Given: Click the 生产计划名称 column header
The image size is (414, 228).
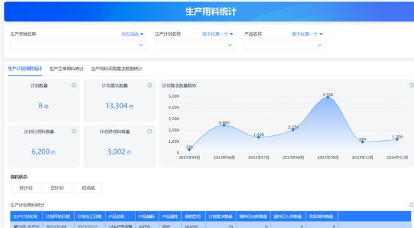Looking at the screenshot, I should point(26,216).
